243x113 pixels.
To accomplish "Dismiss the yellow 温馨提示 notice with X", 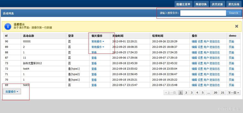I will point(236,26).
